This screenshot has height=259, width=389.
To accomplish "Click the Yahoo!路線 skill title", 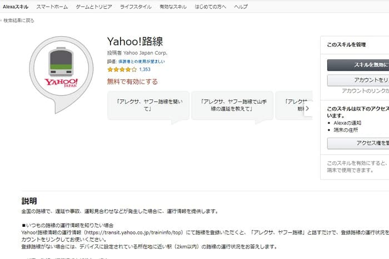I will pos(135,41).
